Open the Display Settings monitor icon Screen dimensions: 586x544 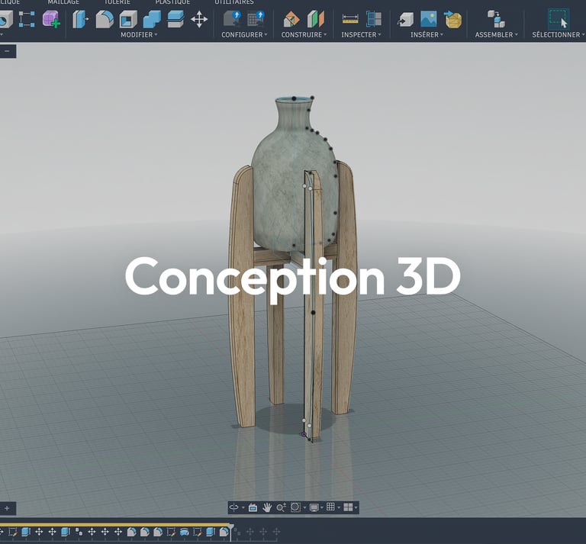[314, 507]
